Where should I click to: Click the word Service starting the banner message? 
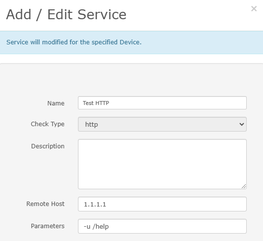17,42
